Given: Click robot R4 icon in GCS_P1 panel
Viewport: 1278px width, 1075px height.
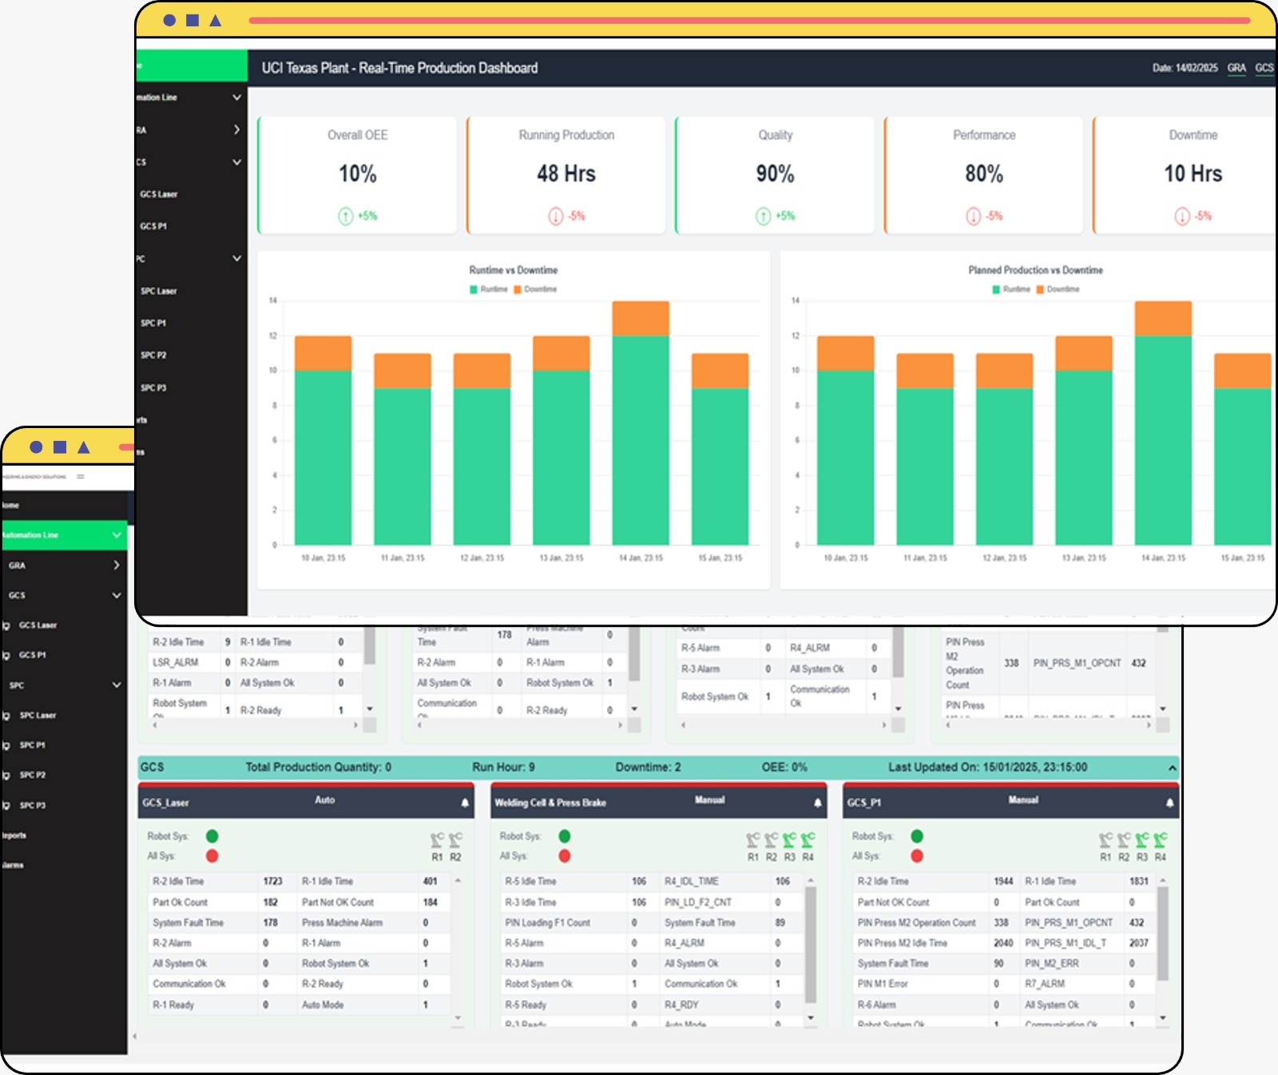Looking at the screenshot, I should coord(1160,840).
